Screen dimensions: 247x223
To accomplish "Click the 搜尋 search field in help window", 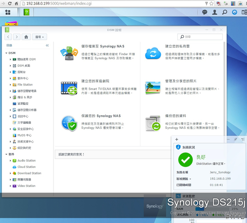I will pyautogui.click(x=202, y=37).
